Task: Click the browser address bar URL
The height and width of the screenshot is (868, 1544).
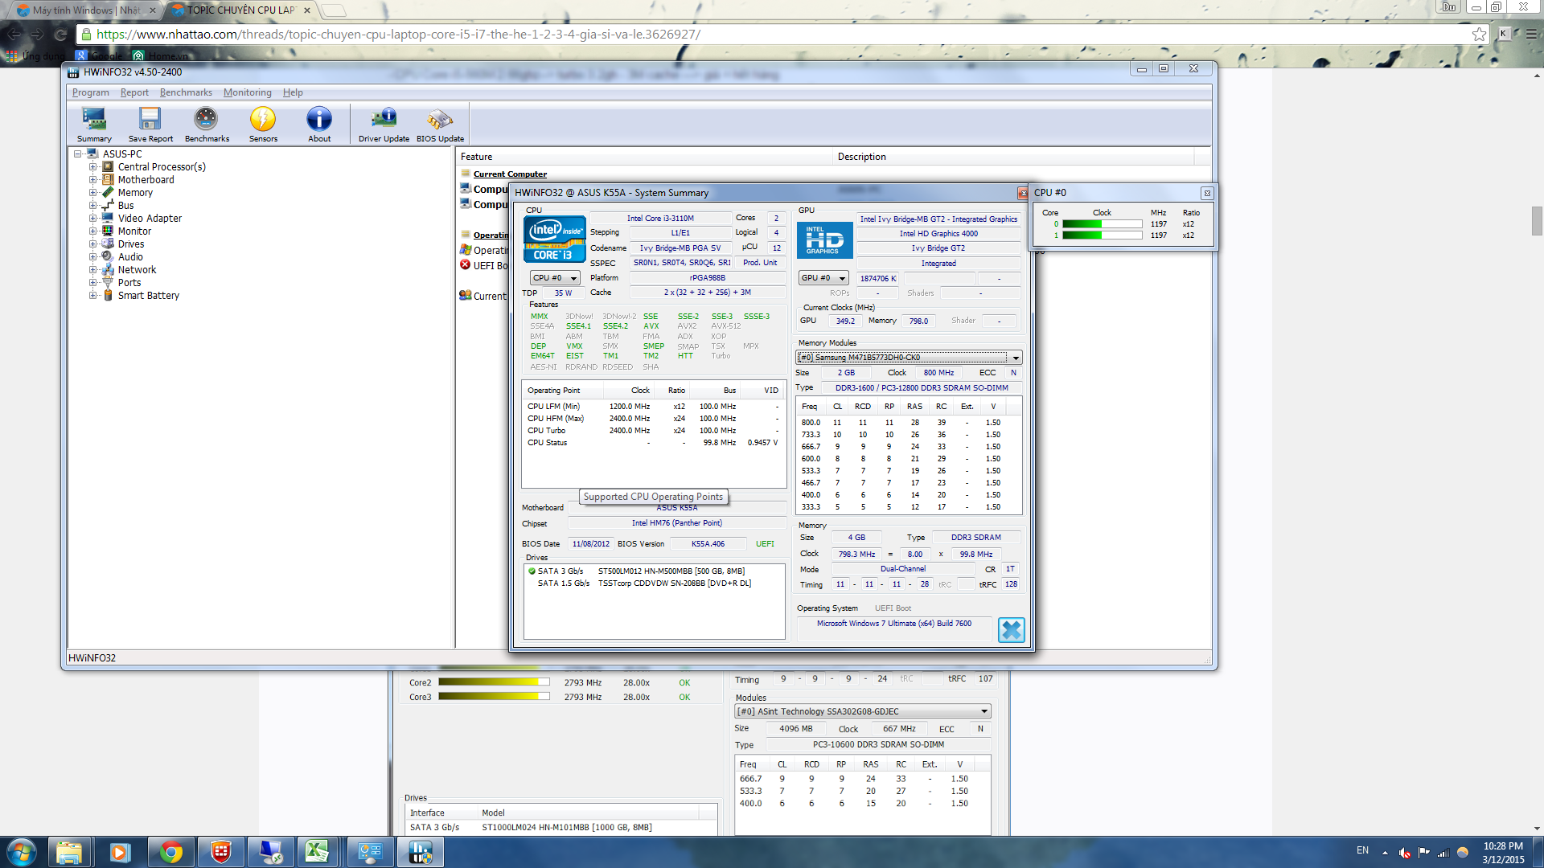Action: click(398, 35)
